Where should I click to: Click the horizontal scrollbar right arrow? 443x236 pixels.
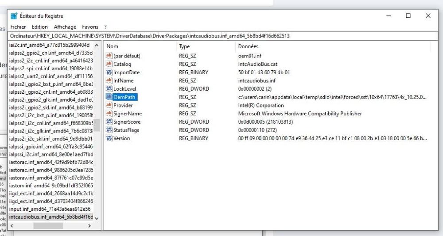[x=89, y=226]
